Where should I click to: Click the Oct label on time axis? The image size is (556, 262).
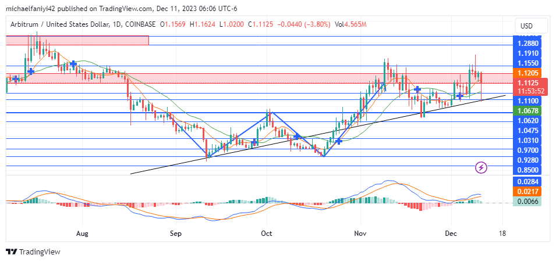pyautogui.click(x=266, y=234)
